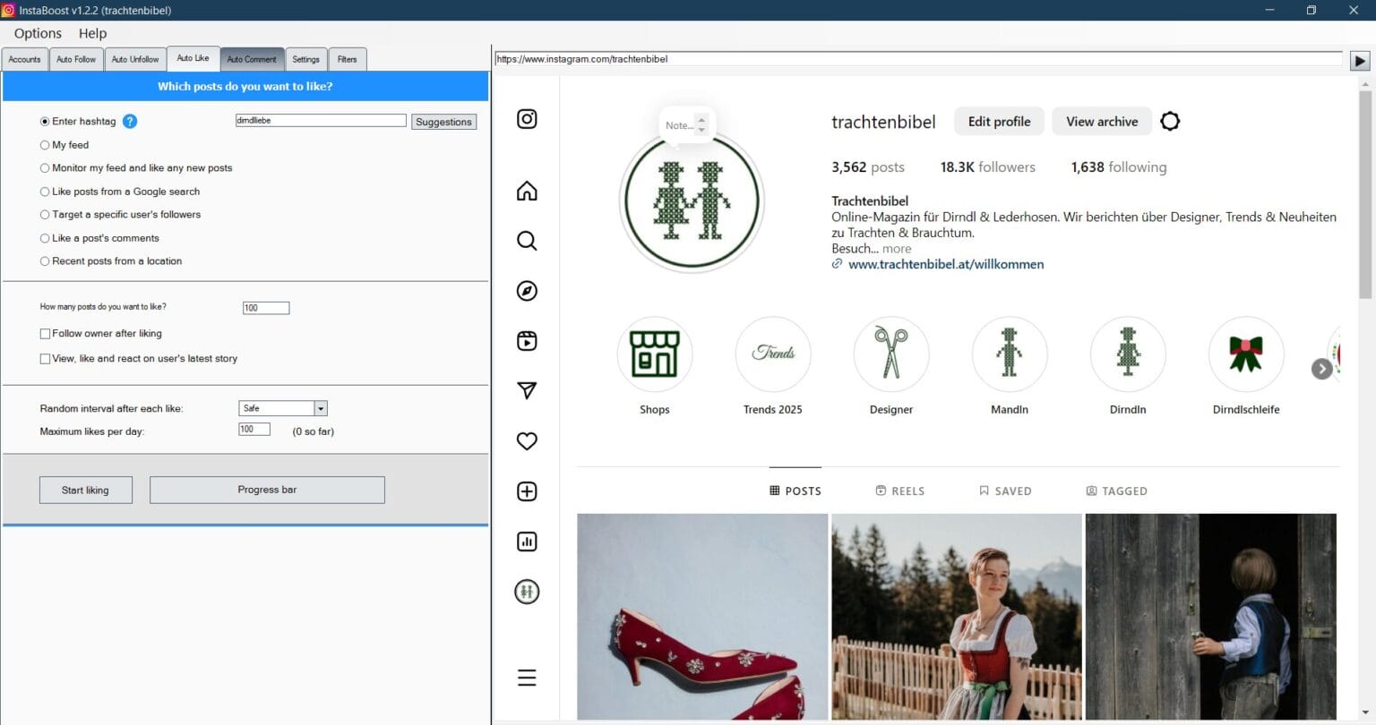This screenshot has width=1376, height=725.
Task: Open the Random interval dropdown
Action: coord(320,407)
